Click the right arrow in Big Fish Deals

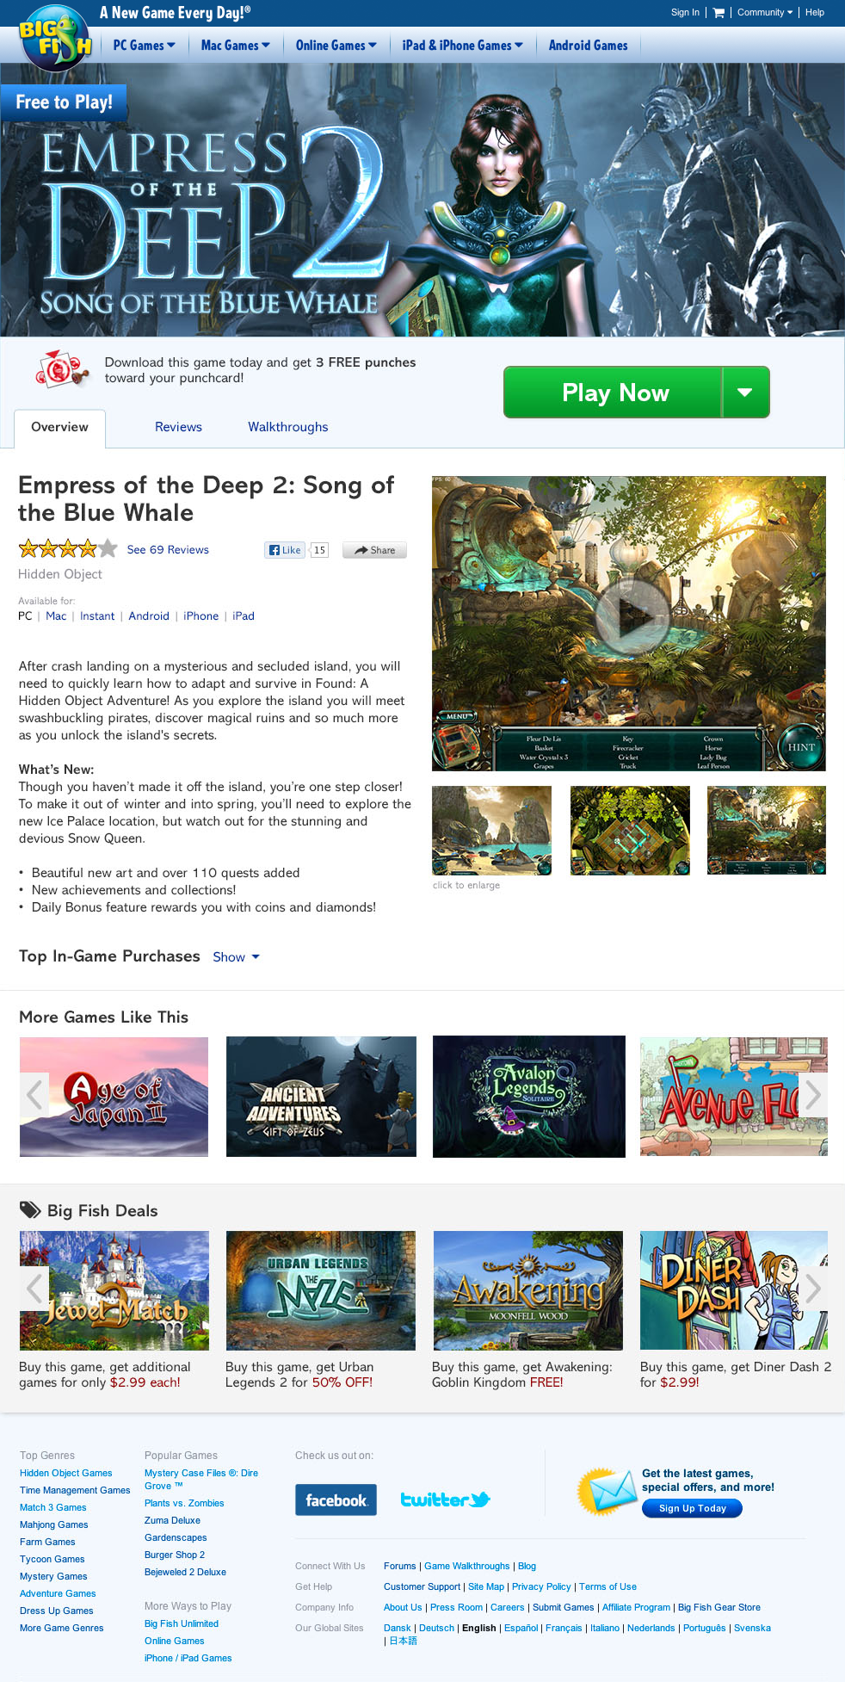click(813, 1289)
